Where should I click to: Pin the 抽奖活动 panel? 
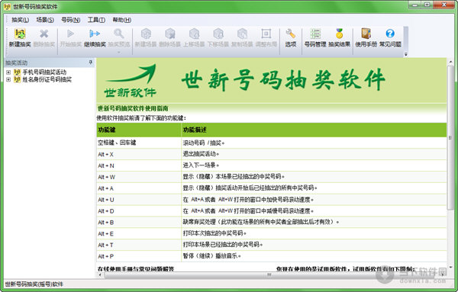coord(91,63)
